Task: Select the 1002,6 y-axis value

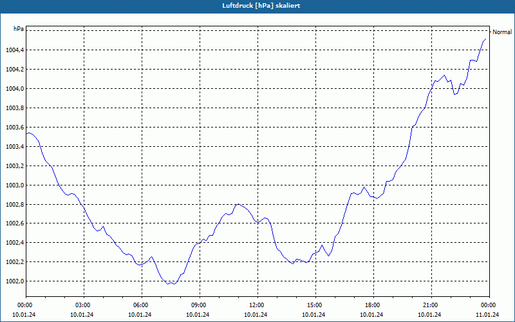Action: click(14, 223)
